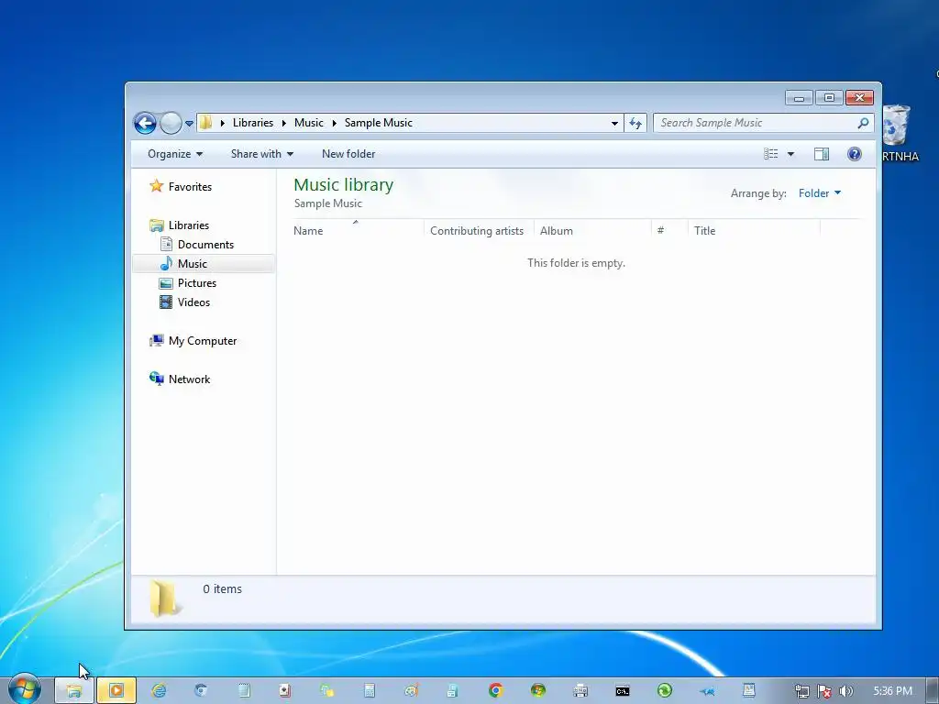The width and height of the screenshot is (939, 704).
Task: Open the Help question mark button
Action: pos(855,154)
